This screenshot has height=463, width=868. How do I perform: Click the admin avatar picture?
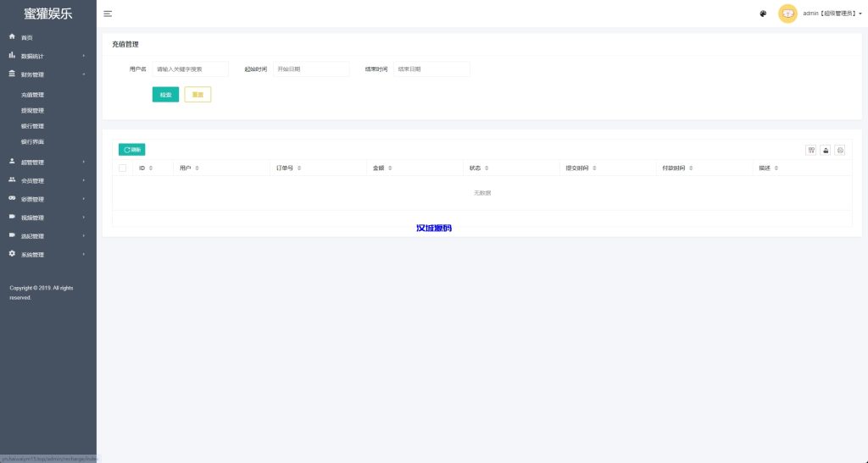click(787, 14)
